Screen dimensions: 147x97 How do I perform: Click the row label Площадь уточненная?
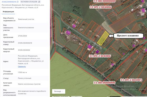tap(8, 72)
